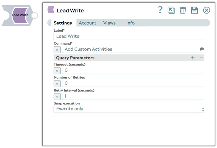Add a Query Parameters row
217x148 pixels.
(193, 58)
